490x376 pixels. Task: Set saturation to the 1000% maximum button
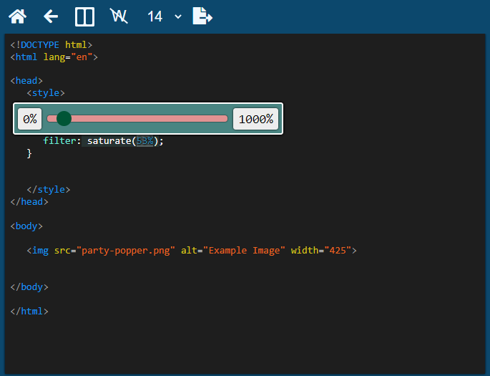pyautogui.click(x=255, y=119)
